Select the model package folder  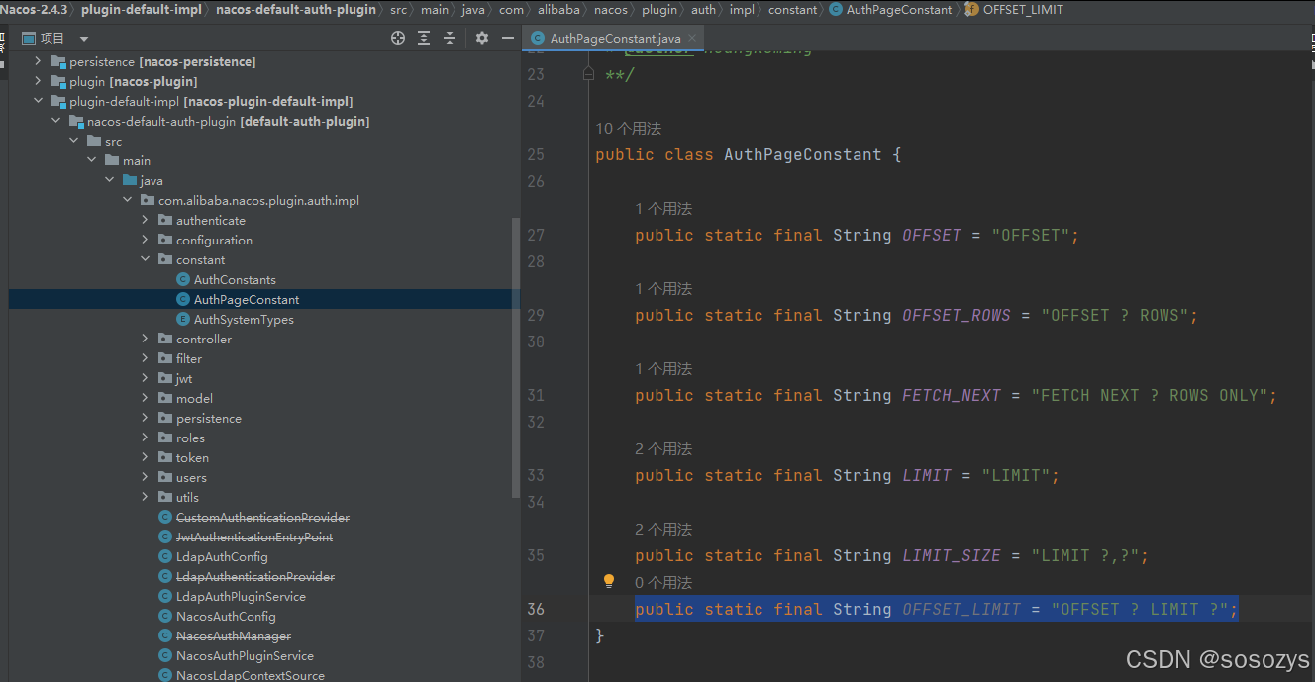click(x=194, y=398)
